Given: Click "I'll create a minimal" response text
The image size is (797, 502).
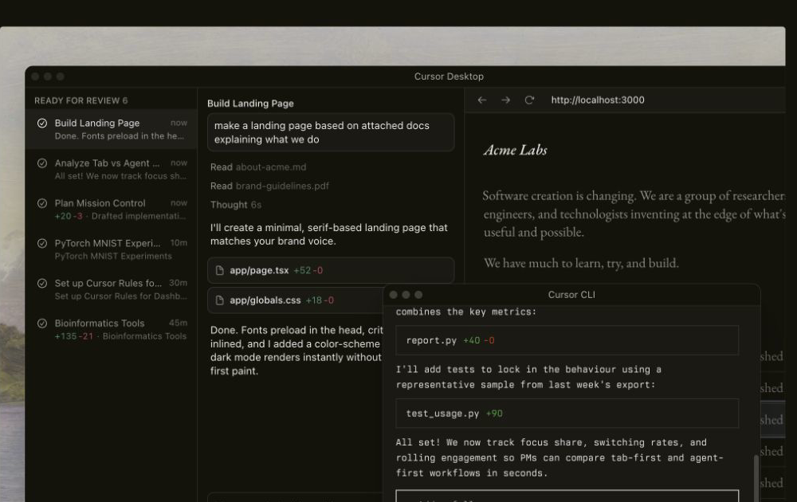Looking at the screenshot, I should (x=329, y=234).
